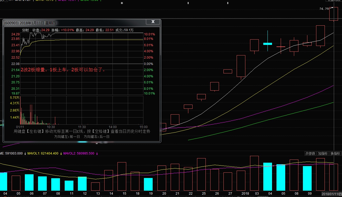
Task: Select the January 8 candlestick
Action: pyautogui.click(x=294, y=46)
